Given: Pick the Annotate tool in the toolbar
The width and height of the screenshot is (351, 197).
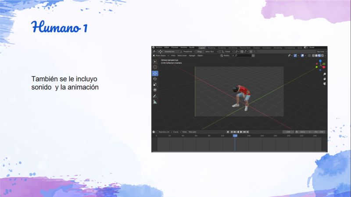Looking at the screenshot, I should click(x=155, y=96).
